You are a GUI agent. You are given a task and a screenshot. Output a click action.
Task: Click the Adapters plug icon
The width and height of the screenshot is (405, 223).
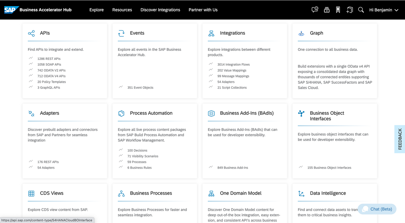(31, 113)
